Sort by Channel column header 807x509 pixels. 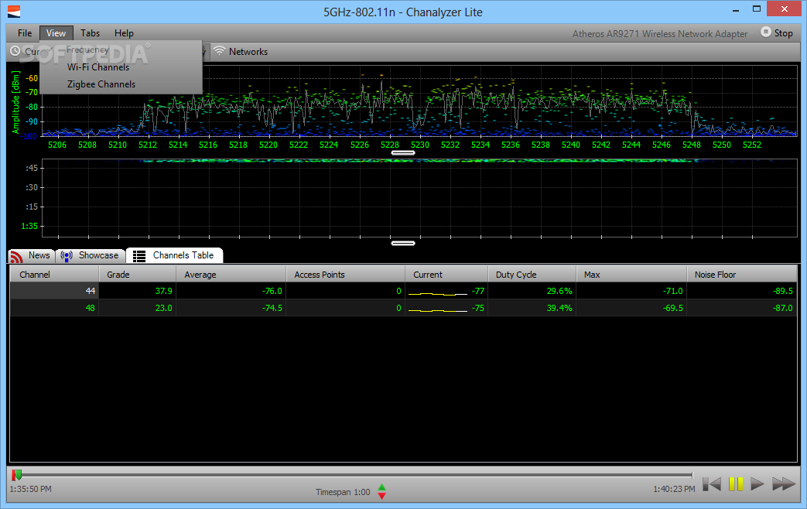[x=54, y=275]
